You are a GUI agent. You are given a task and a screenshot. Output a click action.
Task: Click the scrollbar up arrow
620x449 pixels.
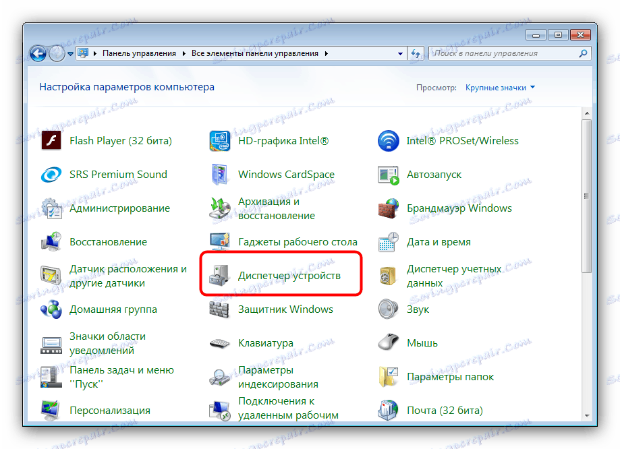pyautogui.click(x=587, y=113)
